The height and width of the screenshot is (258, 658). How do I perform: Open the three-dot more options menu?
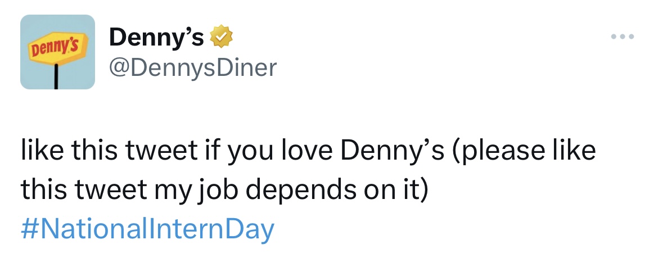[623, 38]
